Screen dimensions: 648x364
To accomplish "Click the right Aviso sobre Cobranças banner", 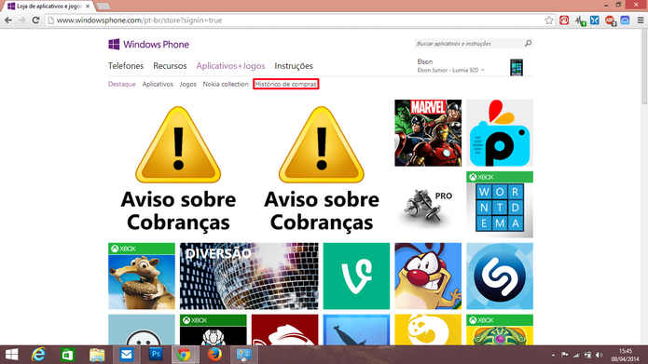I will [x=322, y=169].
